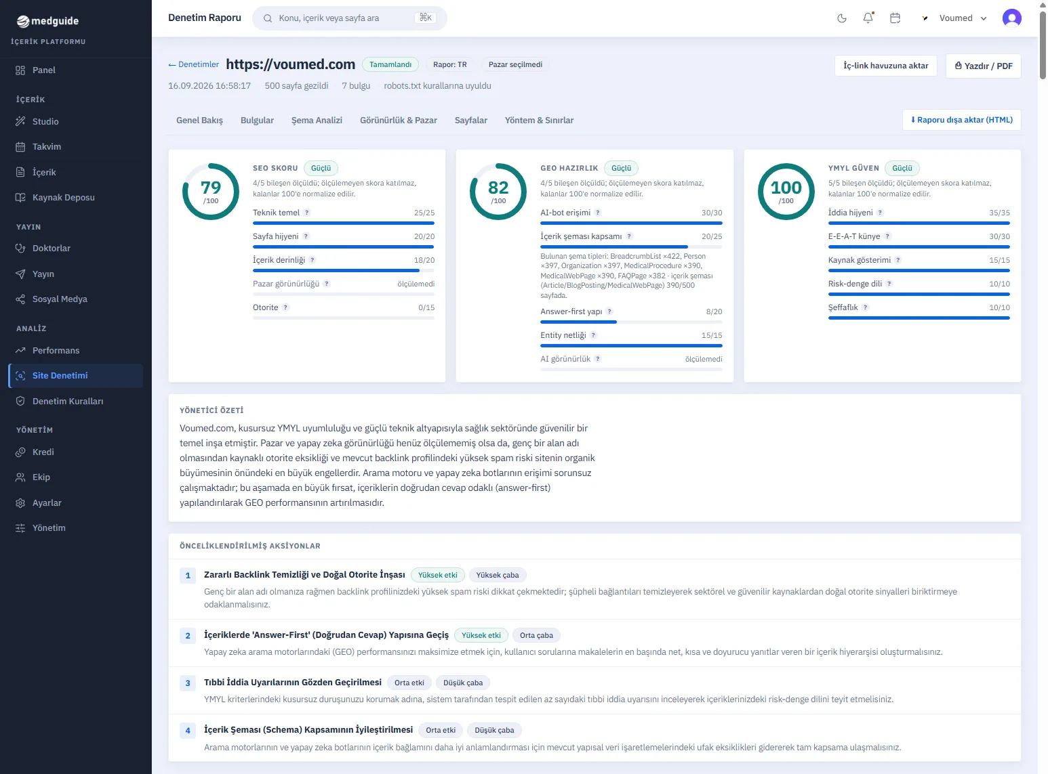Click the Tamamlandı status badge

click(390, 64)
